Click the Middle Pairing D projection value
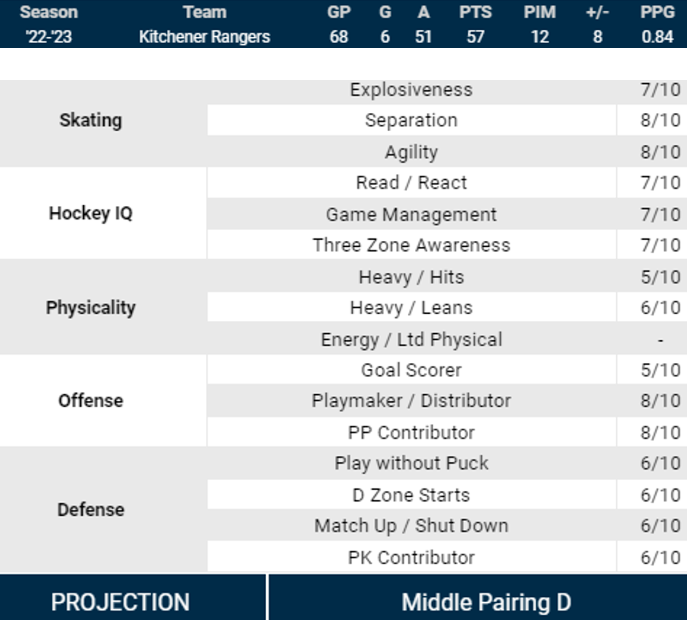This screenshot has width=687, height=620. [486, 602]
